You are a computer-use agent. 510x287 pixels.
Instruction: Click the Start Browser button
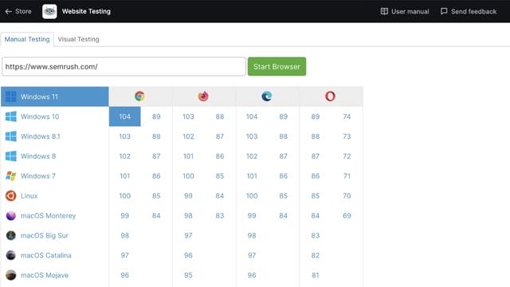click(x=277, y=66)
